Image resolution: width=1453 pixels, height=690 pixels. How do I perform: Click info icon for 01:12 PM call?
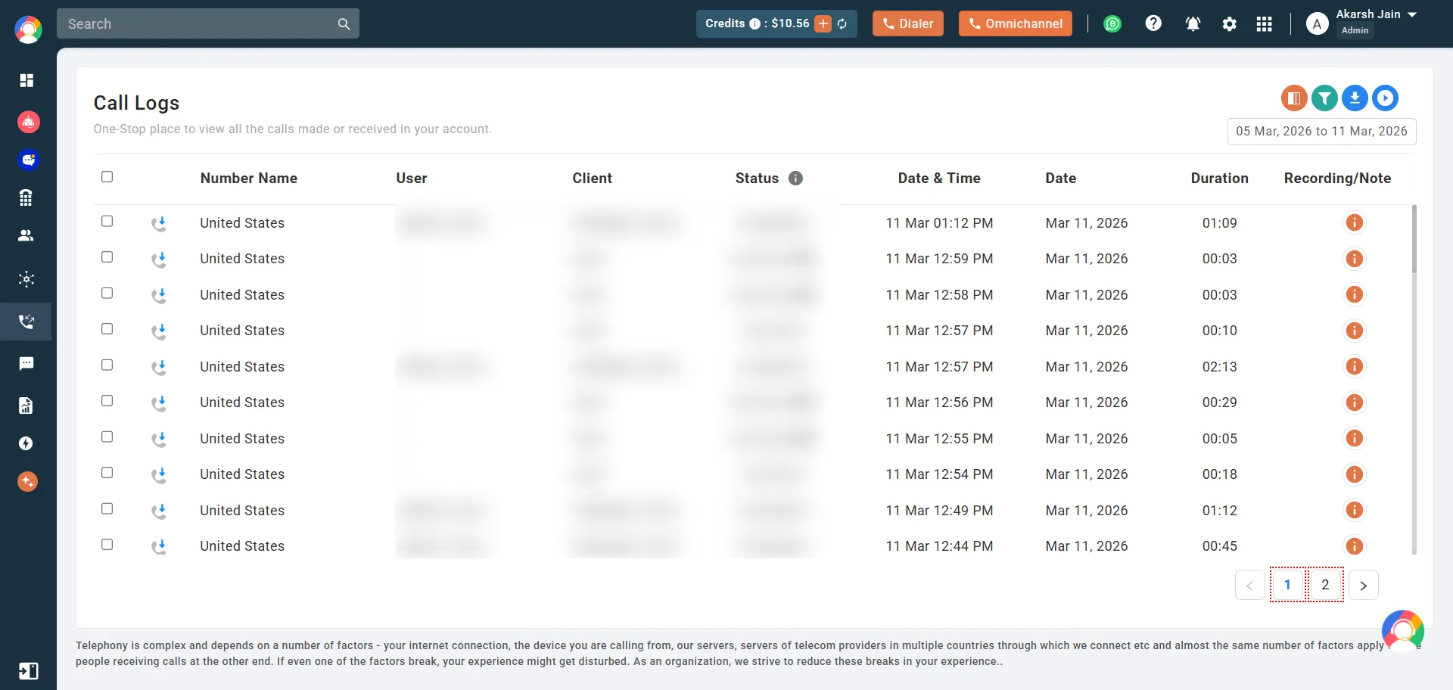(1354, 222)
